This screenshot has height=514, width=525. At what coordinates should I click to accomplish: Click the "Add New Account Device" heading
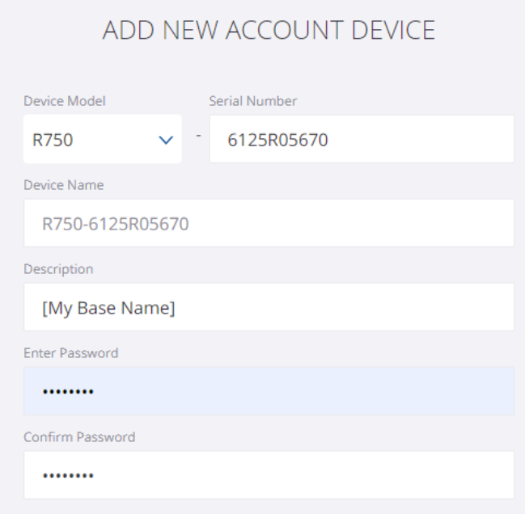(x=269, y=31)
